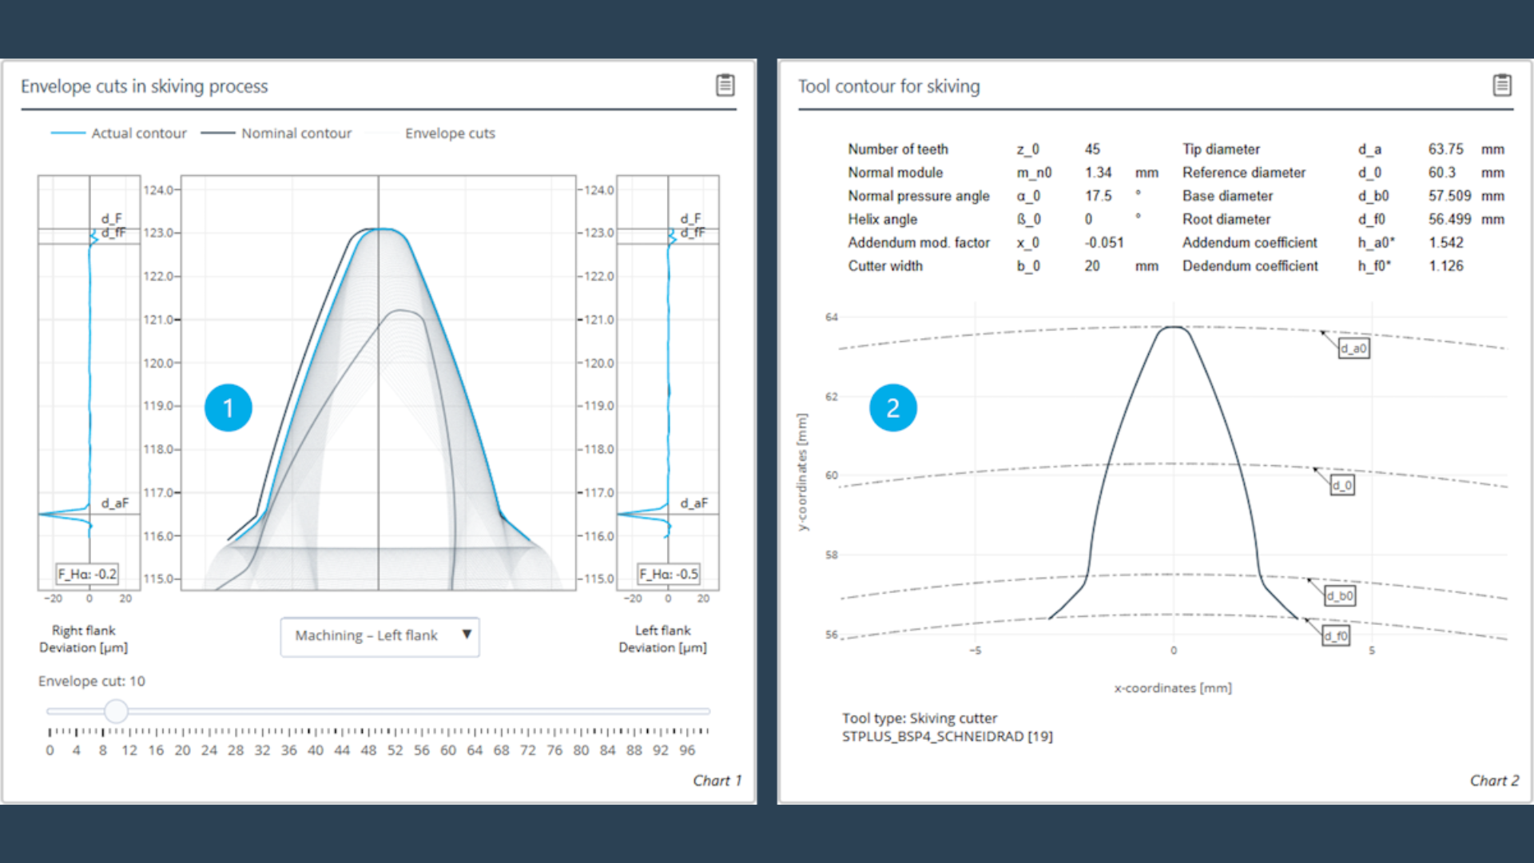The image size is (1534, 863).
Task: Click the blue circle marker numbered 2
Action: click(892, 408)
